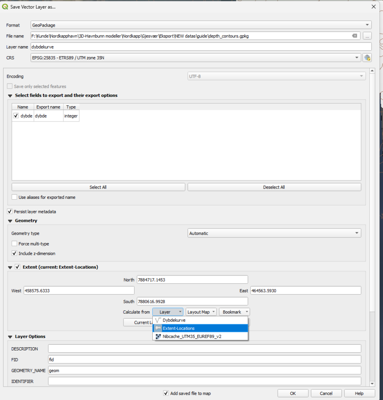Image resolution: width=383 pixels, height=400 pixels.
Task: Uncheck the dybde field checkbox
Action: [16, 116]
